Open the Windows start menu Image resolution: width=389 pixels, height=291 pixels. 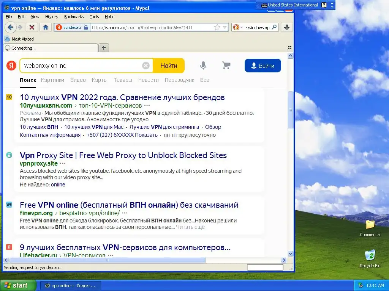click(18, 285)
